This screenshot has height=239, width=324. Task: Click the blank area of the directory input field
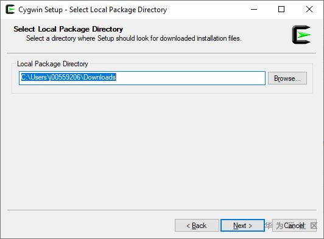[190, 78]
